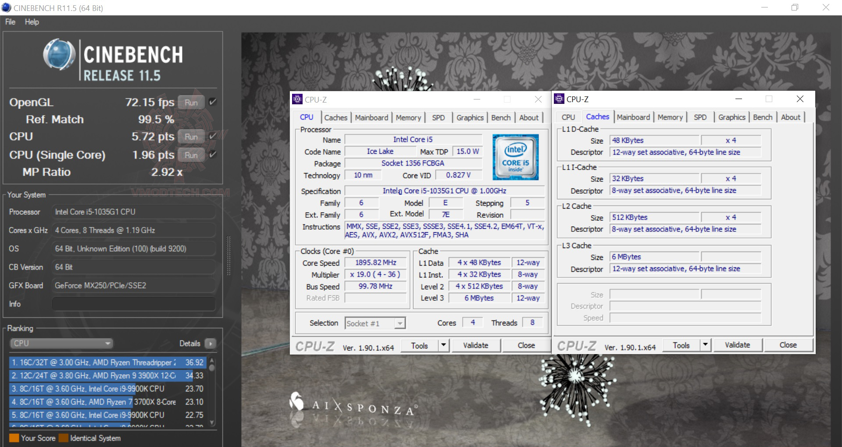Switch to Mainboard tab in left CPU-Z window
Screen dimensions: 842x447
[x=371, y=117]
